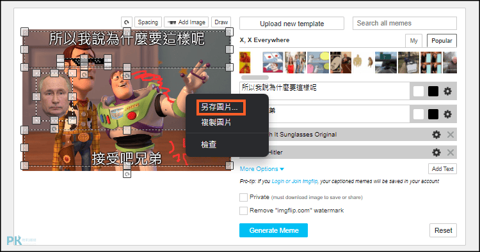Focus the Search all memes field

coord(404,23)
